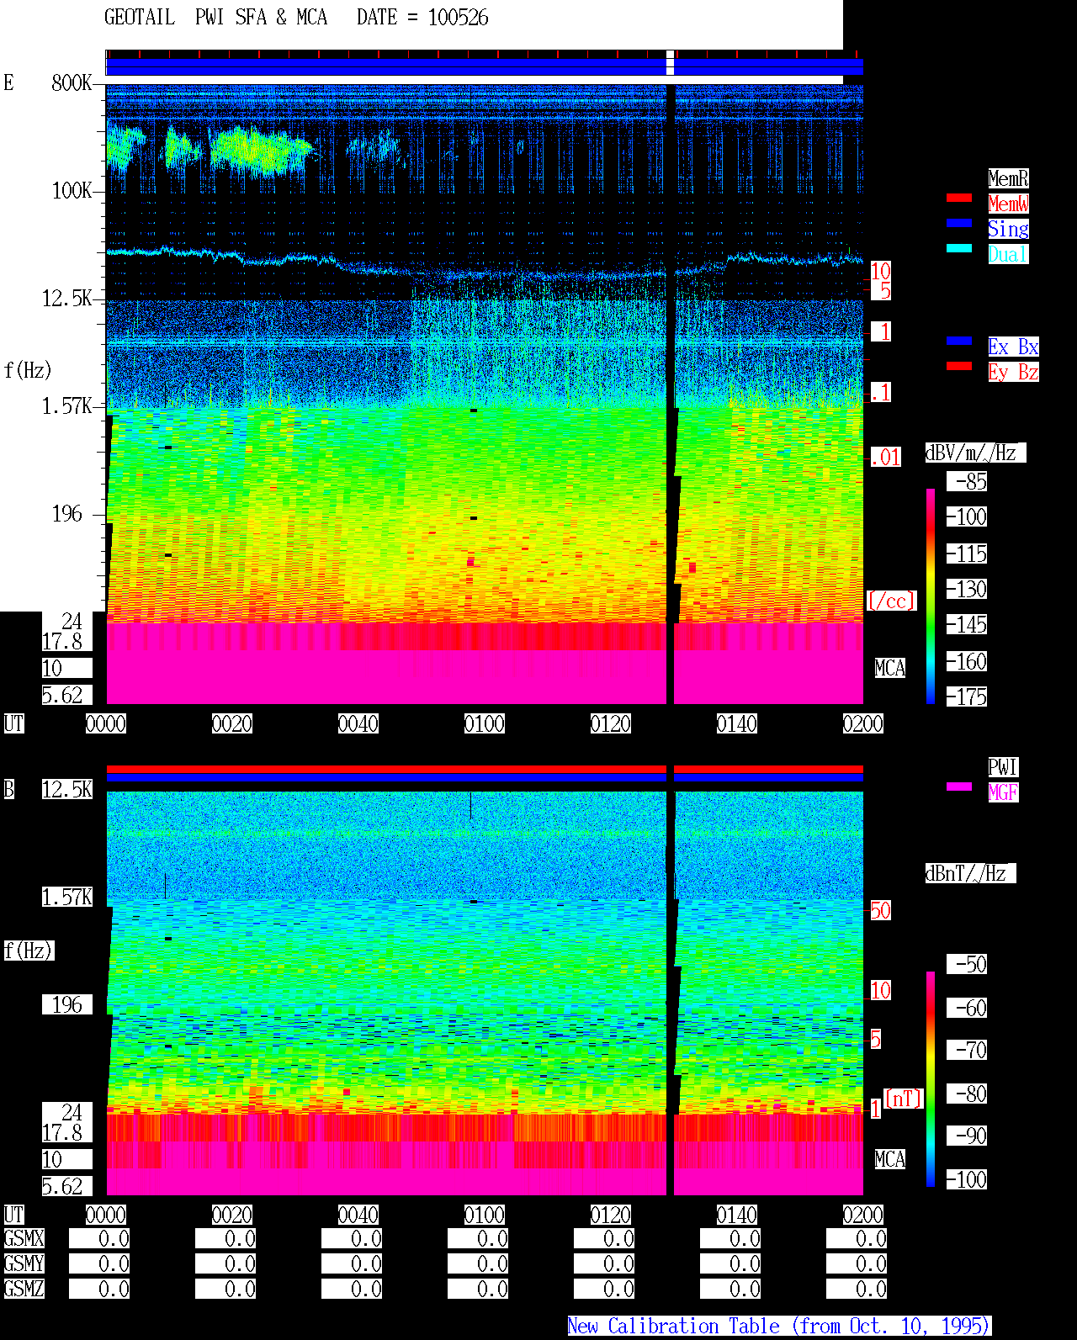Select the PWI legend label
The width and height of the screenshot is (1077, 1340).
pos(1003,767)
